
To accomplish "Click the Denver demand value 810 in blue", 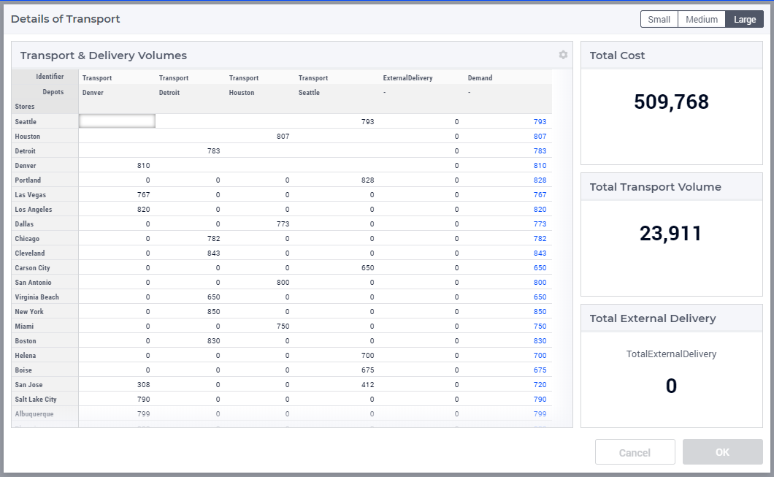I will click(540, 165).
